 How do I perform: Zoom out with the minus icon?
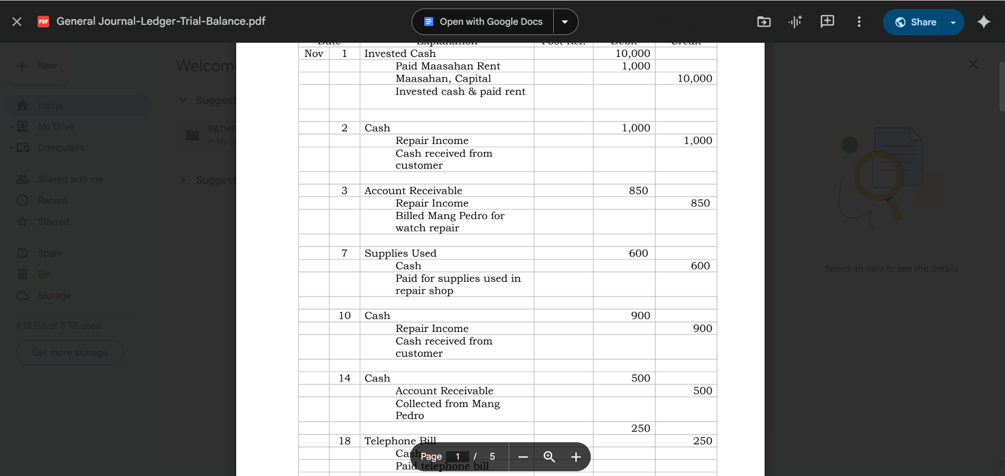[x=523, y=457]
